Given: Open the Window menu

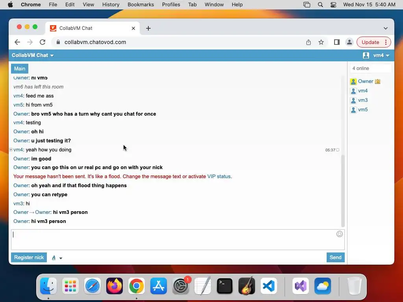Looking at the screenshot, I should pos(214,5).
